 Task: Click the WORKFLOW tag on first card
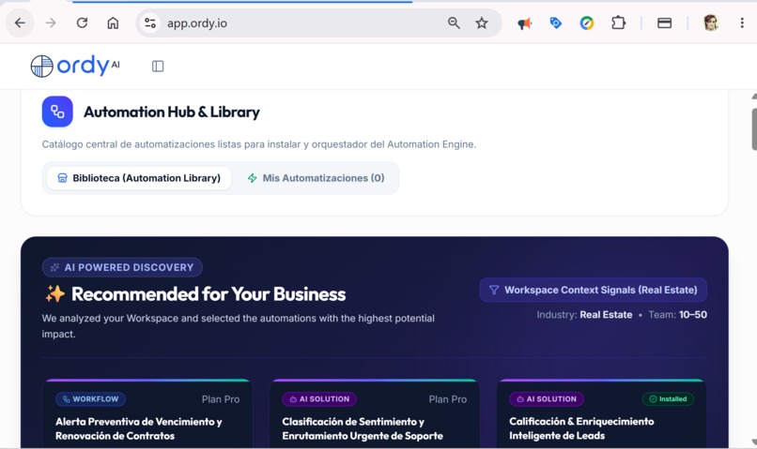(x=91, y=399)
